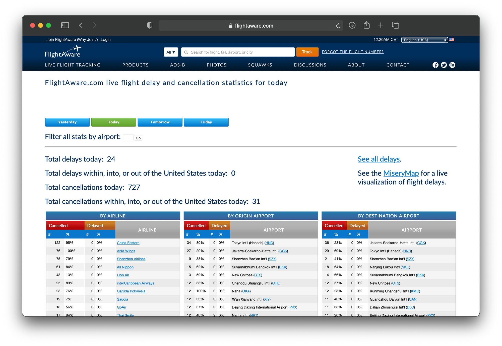The width and height of the screenshot is (502, 346).
Task: Click the flightaware.com address bar
Action: pyautogui.click(x=251, y=26)
